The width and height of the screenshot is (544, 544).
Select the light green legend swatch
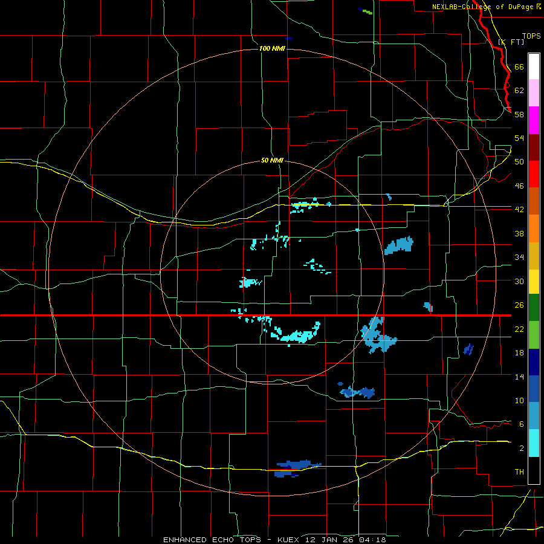coord(534,335)
